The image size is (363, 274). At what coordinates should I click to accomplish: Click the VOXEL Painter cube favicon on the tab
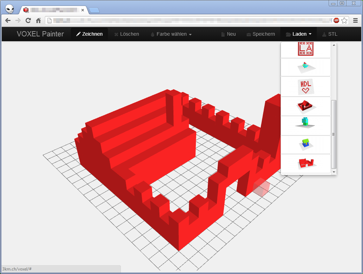[26, 10]
